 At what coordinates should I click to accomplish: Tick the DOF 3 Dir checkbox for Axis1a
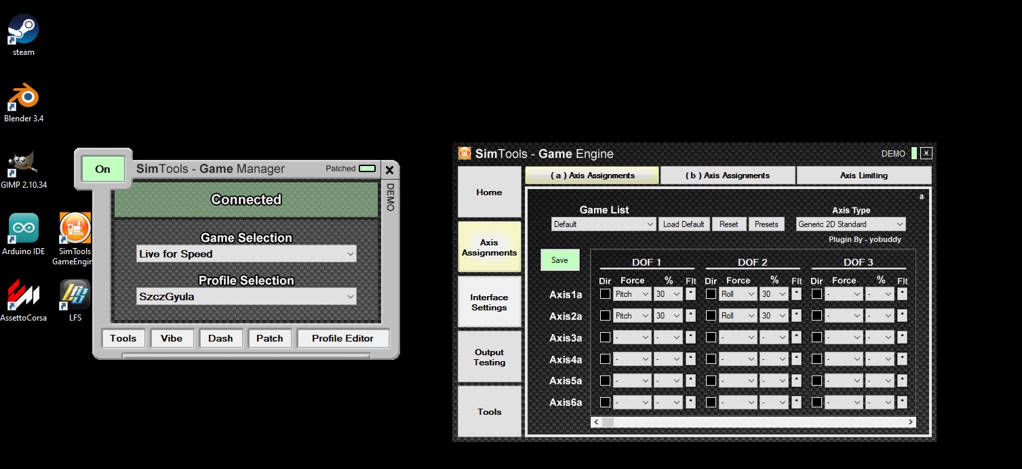click(817, 294)
